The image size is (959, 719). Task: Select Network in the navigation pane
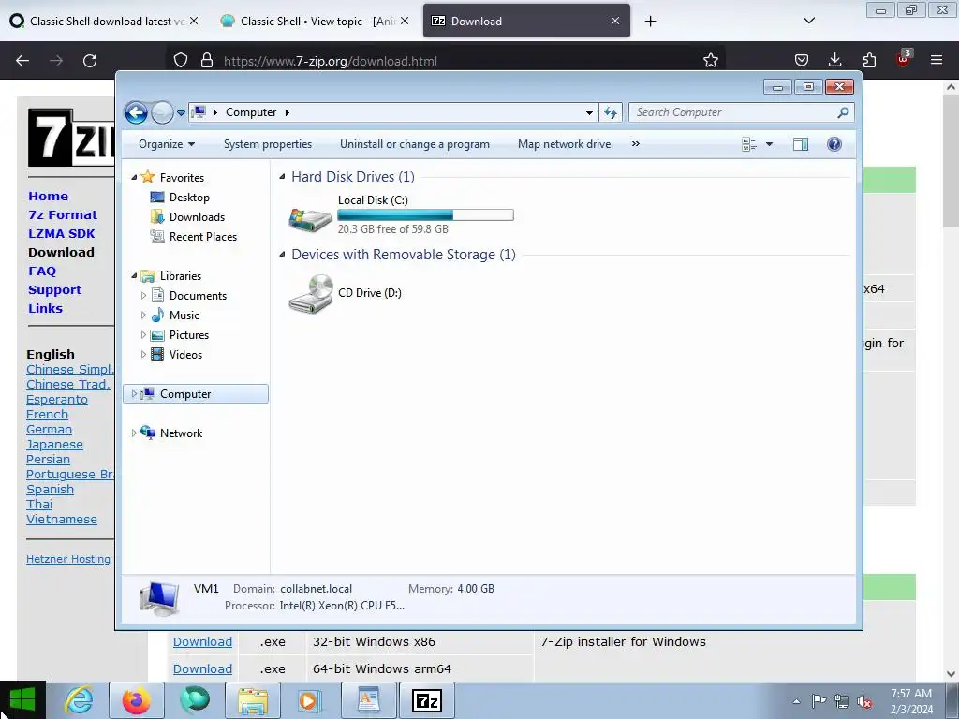pos(181,433)
